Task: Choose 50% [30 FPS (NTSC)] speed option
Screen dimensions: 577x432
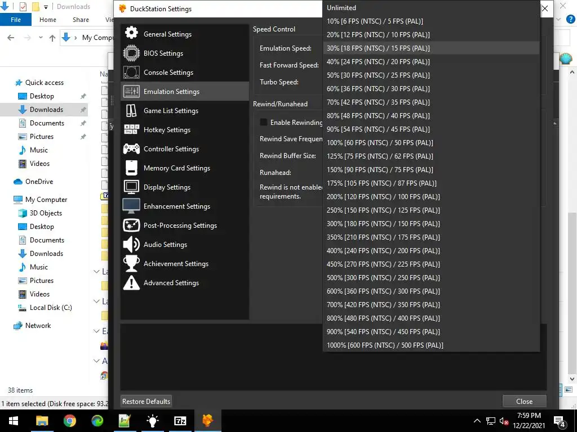Action: pyautogui.click(x=431, y=75)
